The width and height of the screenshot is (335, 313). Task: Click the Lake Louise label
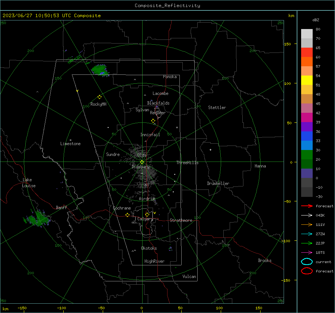click(29, 183)
